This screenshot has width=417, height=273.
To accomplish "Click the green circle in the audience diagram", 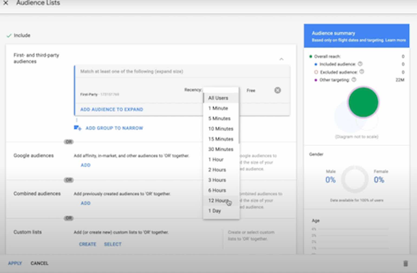I will [363, 102].
